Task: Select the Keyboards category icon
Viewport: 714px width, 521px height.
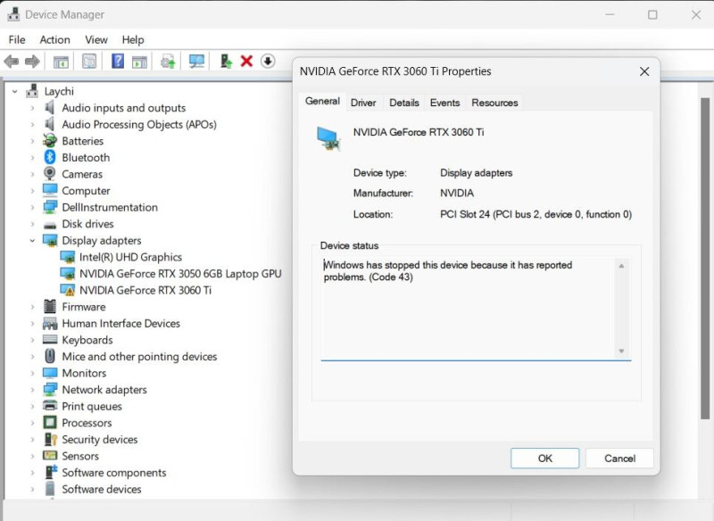Action: [x=50, y=339]
